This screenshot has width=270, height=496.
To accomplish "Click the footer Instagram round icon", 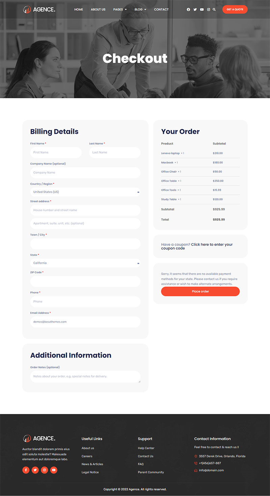I will 45,470.
